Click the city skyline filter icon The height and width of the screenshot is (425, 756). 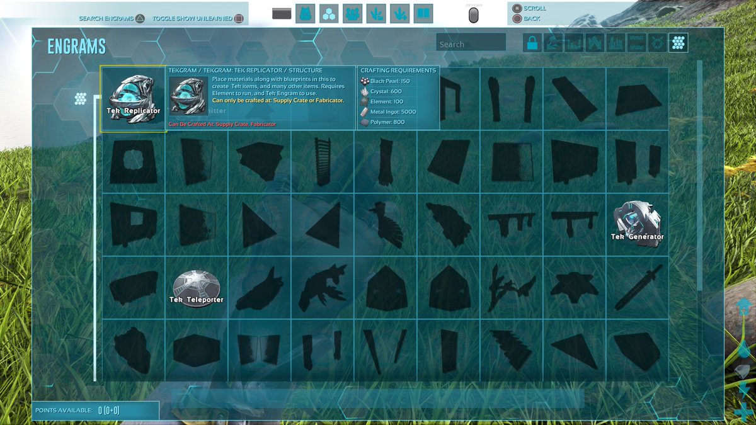click(x=616, y=43)
